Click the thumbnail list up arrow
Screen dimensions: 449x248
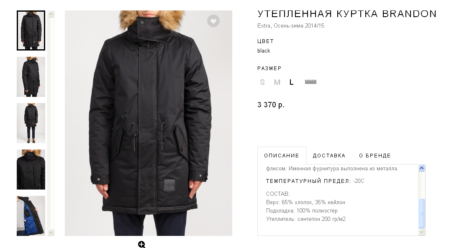[51, 14]
